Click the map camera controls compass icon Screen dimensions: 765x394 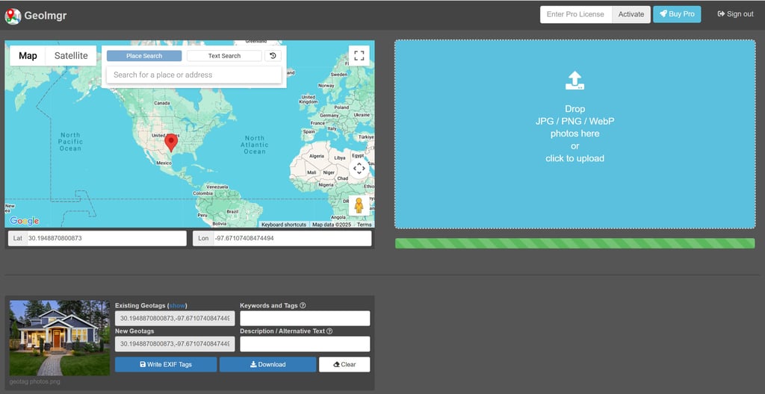359,169
